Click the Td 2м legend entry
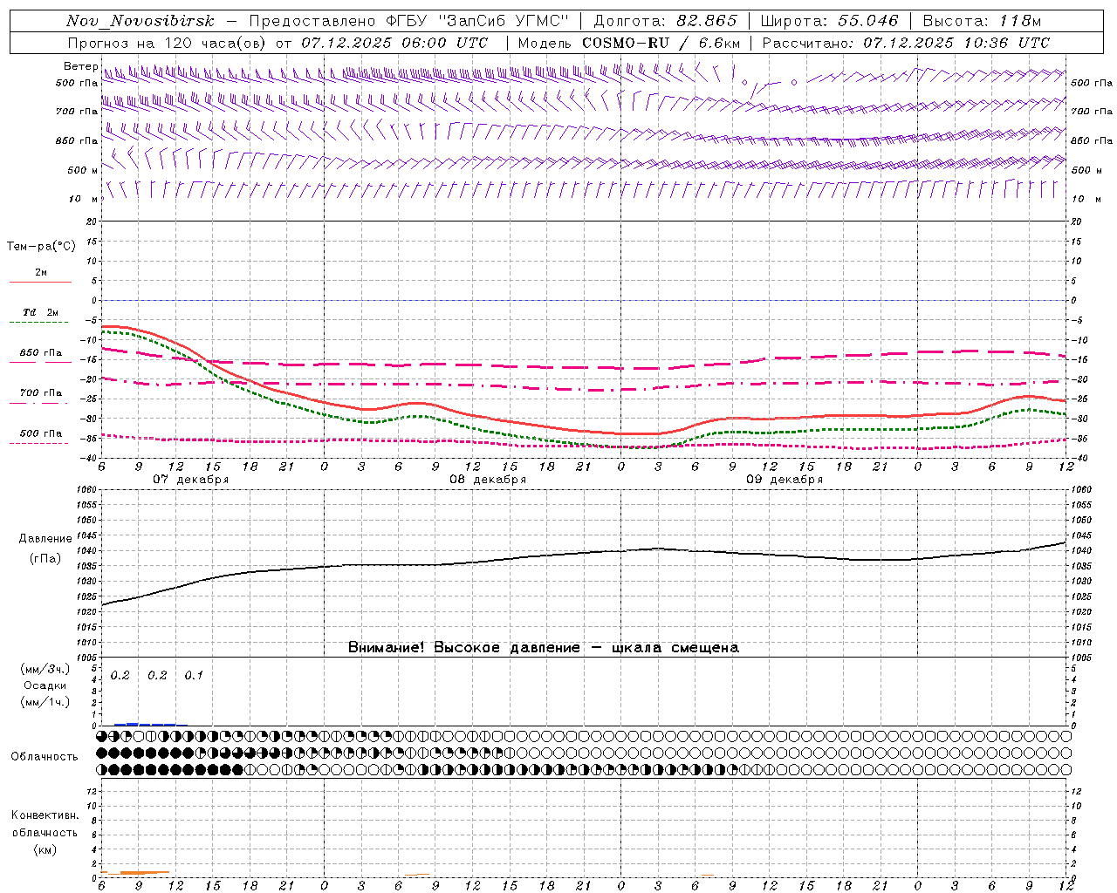The width and height of the screenshot is (1117, 893). (x=40, y=312)
